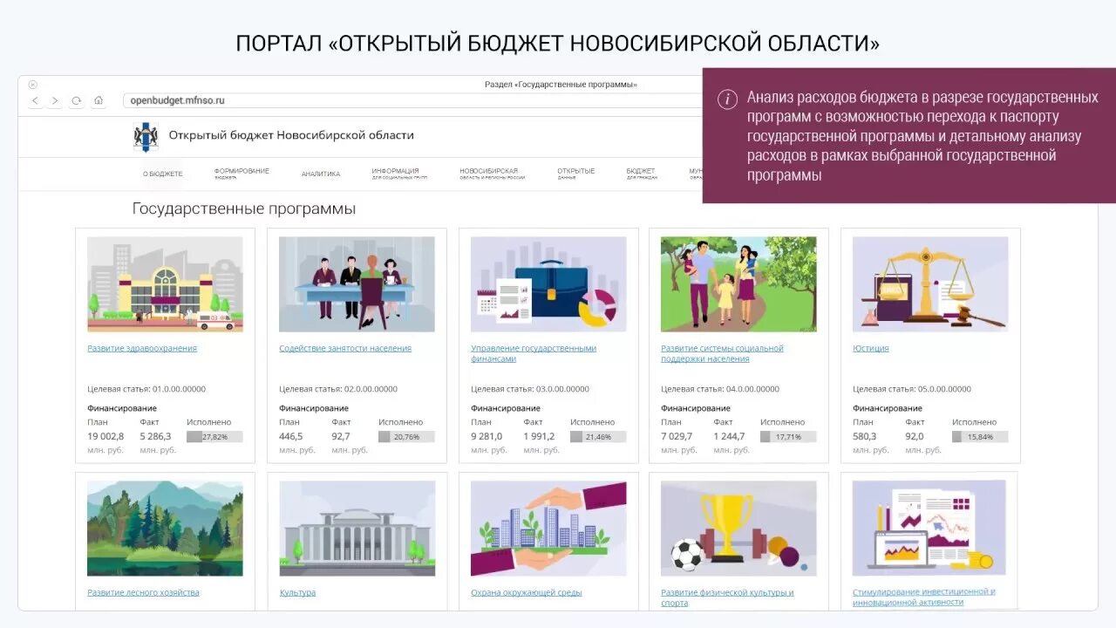Open the «Охрана окружающей среды» link
This screenshot has height=628, width=1116.
[x=526, y=592]
